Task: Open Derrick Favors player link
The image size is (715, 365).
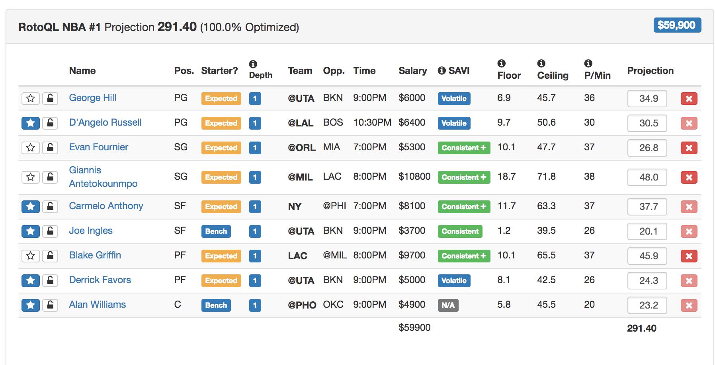Action: pos(100,280)
